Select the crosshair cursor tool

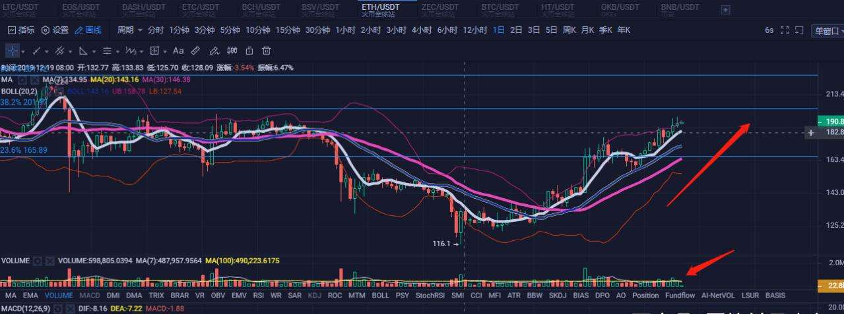click(x=13, y=51)
